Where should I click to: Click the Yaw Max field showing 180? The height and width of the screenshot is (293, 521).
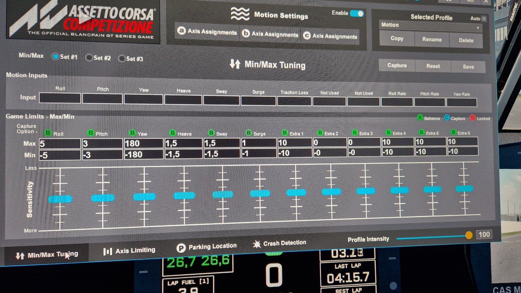coord(144,143)
